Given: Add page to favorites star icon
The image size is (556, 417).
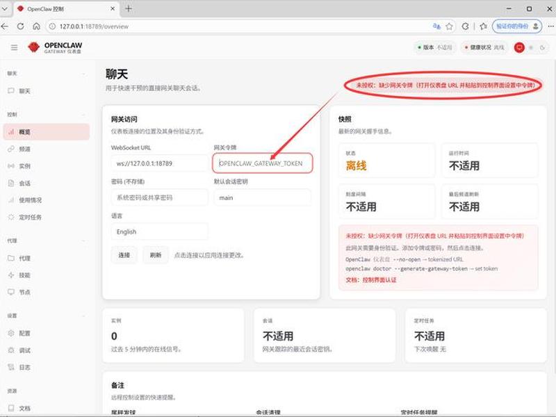Looking at the screenshot, I should tap(449, 26).
